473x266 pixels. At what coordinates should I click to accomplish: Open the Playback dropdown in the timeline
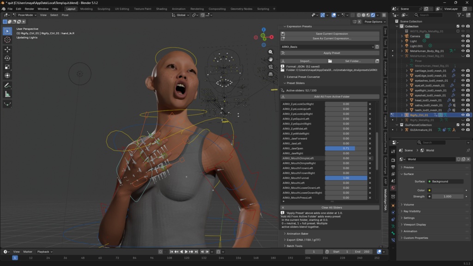[x=45, y=252]
